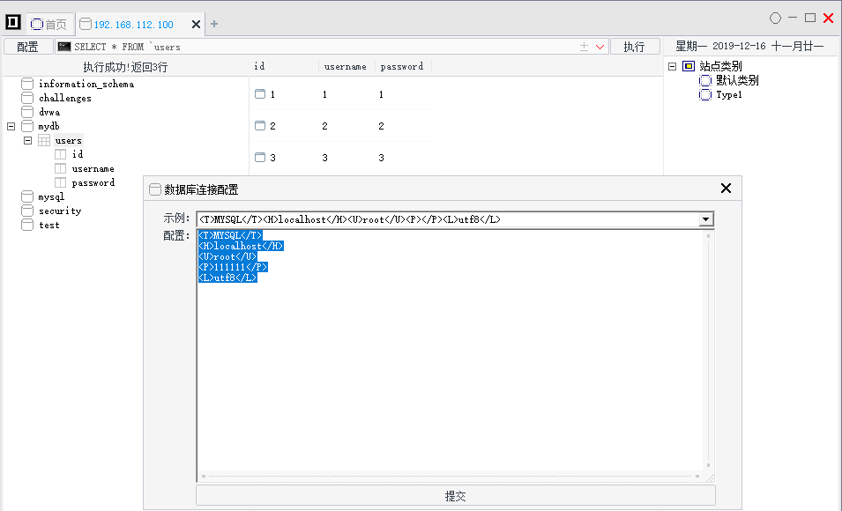This screenshot has height=511, width=842.
Task: Click the users table grid icon
Action: [44, 141]
